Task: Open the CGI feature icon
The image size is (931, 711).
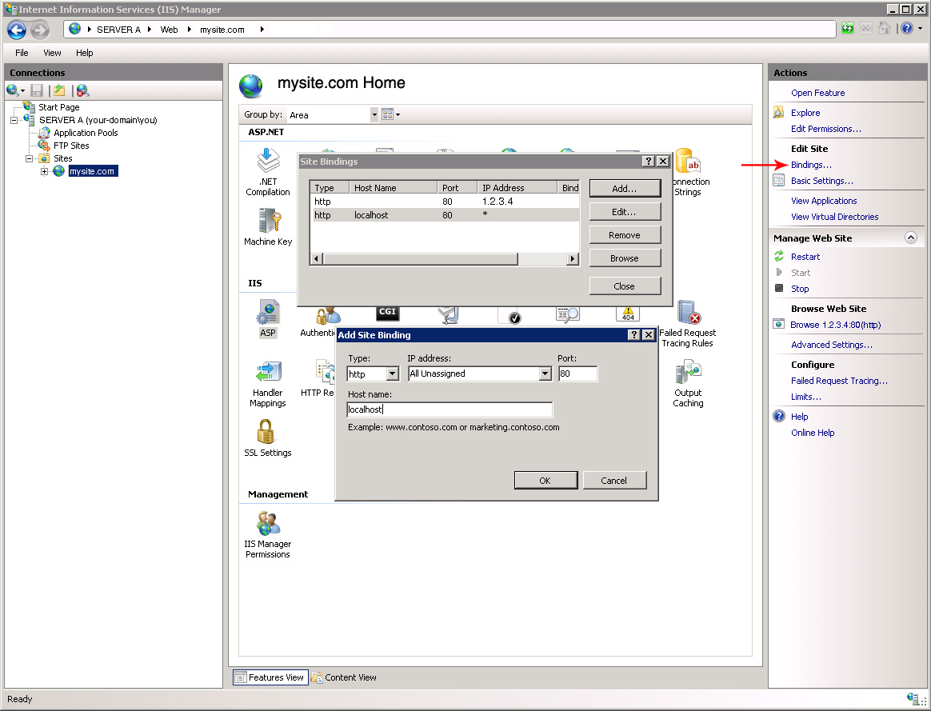Action: pyautogui.click(x=387, y=313)
